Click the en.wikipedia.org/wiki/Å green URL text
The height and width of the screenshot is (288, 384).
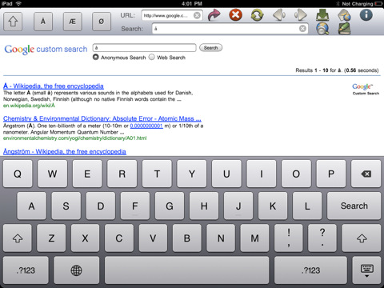29,106
